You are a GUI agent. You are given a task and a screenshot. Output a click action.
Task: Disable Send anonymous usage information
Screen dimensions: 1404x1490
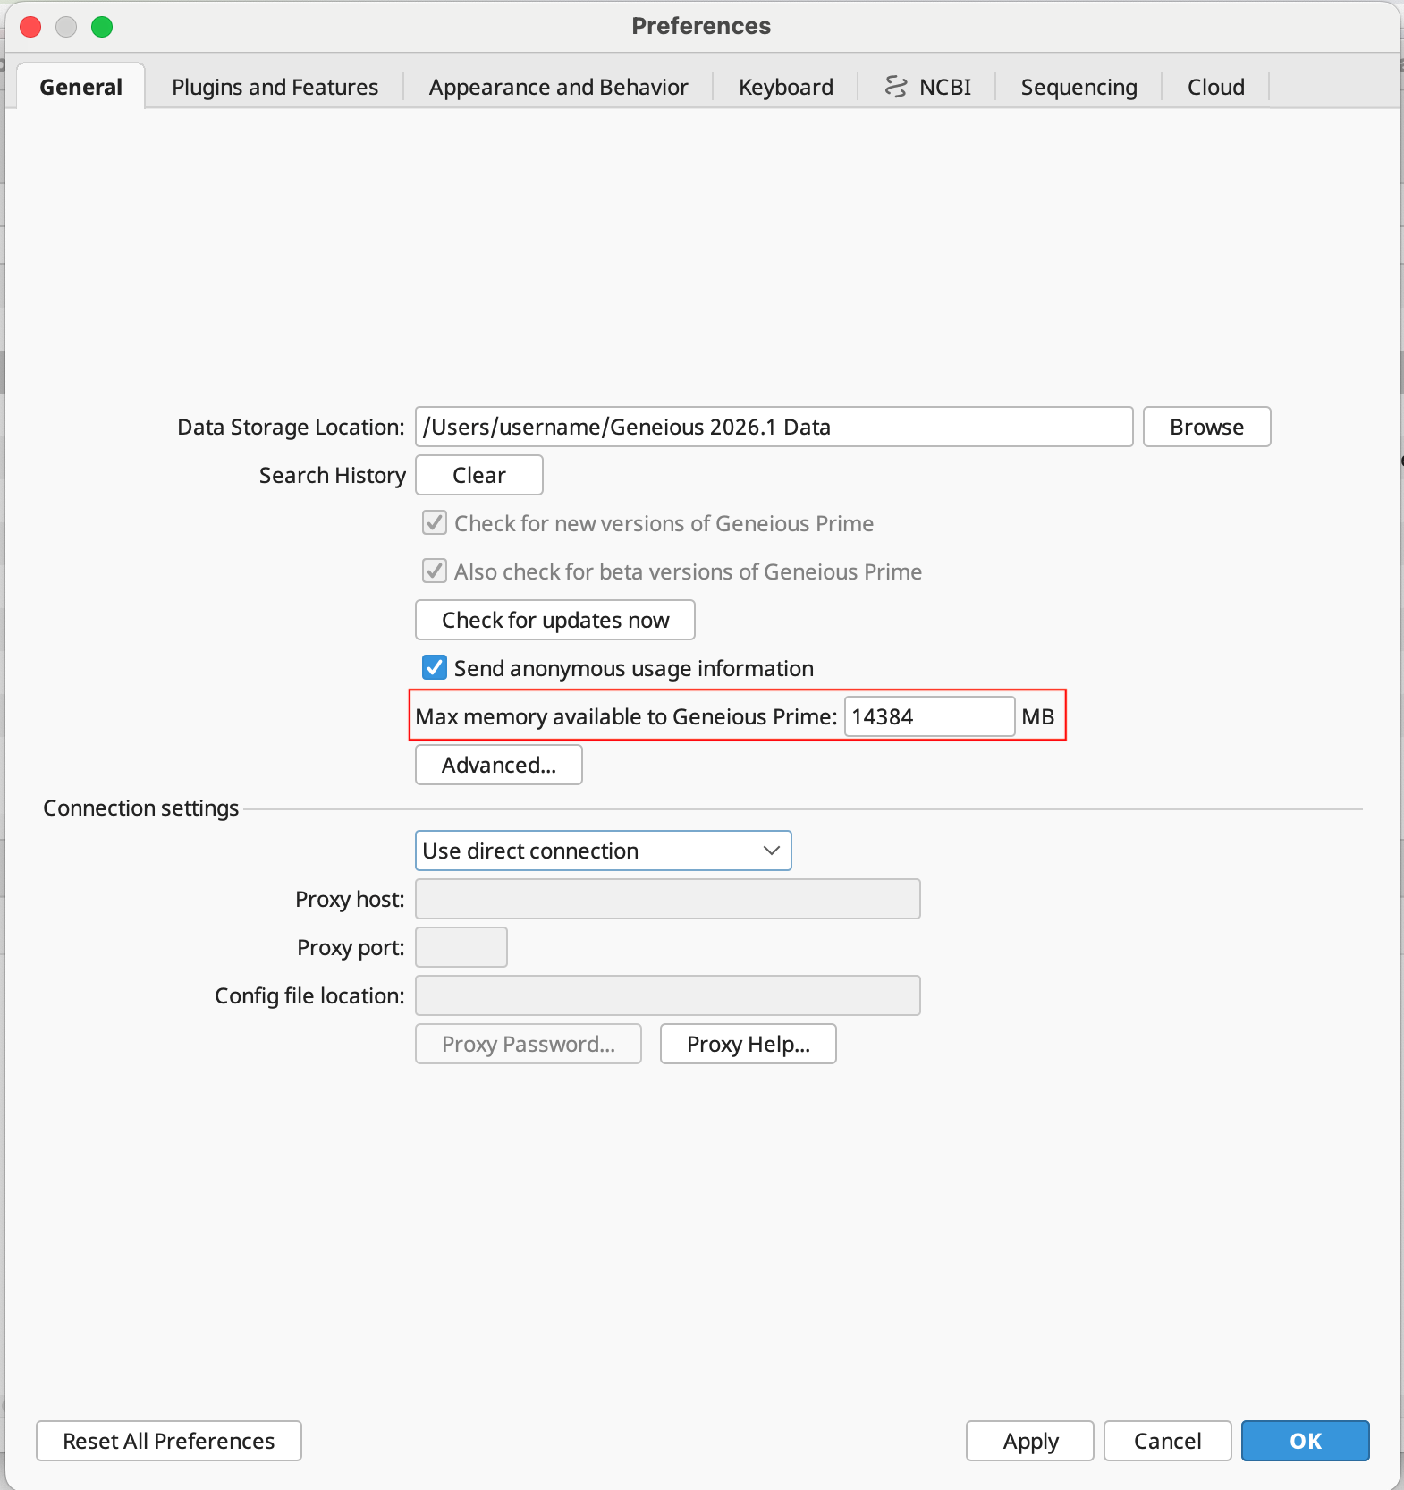pyautogui.click(x=435, y=668)
